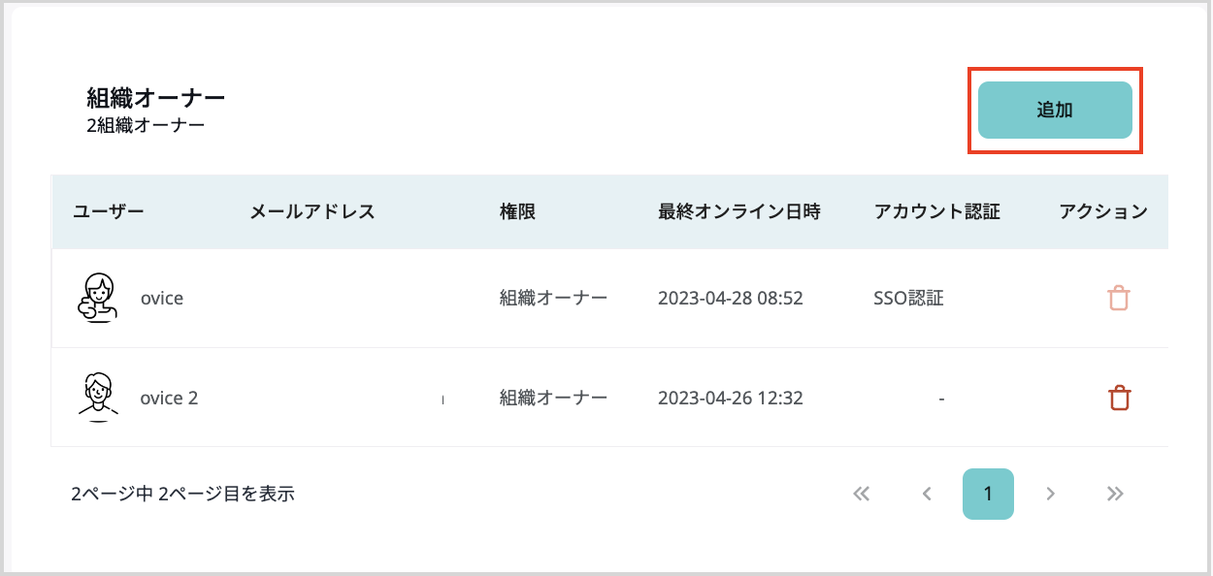Image resolution: width=1213 pixels, height=576 pixels.
Task: Advance to next page with right chevron
Action: coord(1050,494)
